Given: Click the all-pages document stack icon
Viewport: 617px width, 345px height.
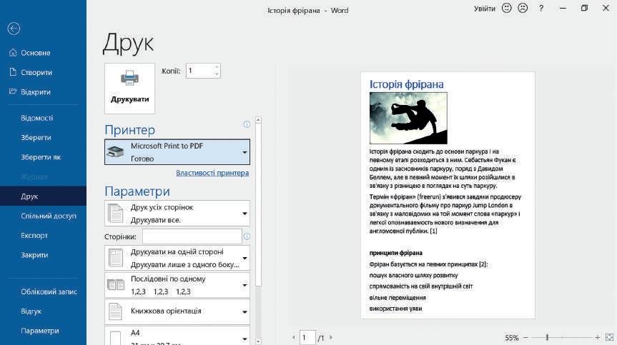Looking at the screenshot, I should pyautogui.click(x=115, y=214).
